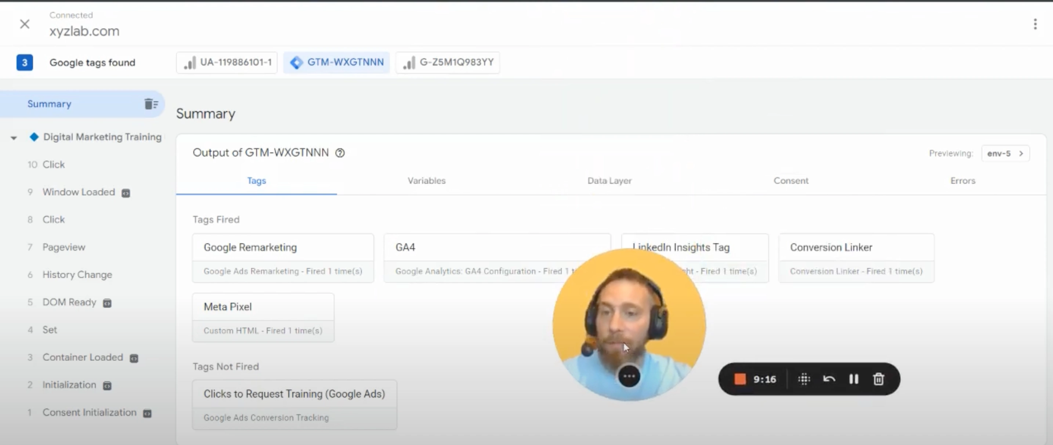Click the API icon beside Initialization
1053x445 pixels.
107,386
